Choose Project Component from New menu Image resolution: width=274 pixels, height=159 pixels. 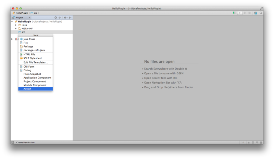36,81
